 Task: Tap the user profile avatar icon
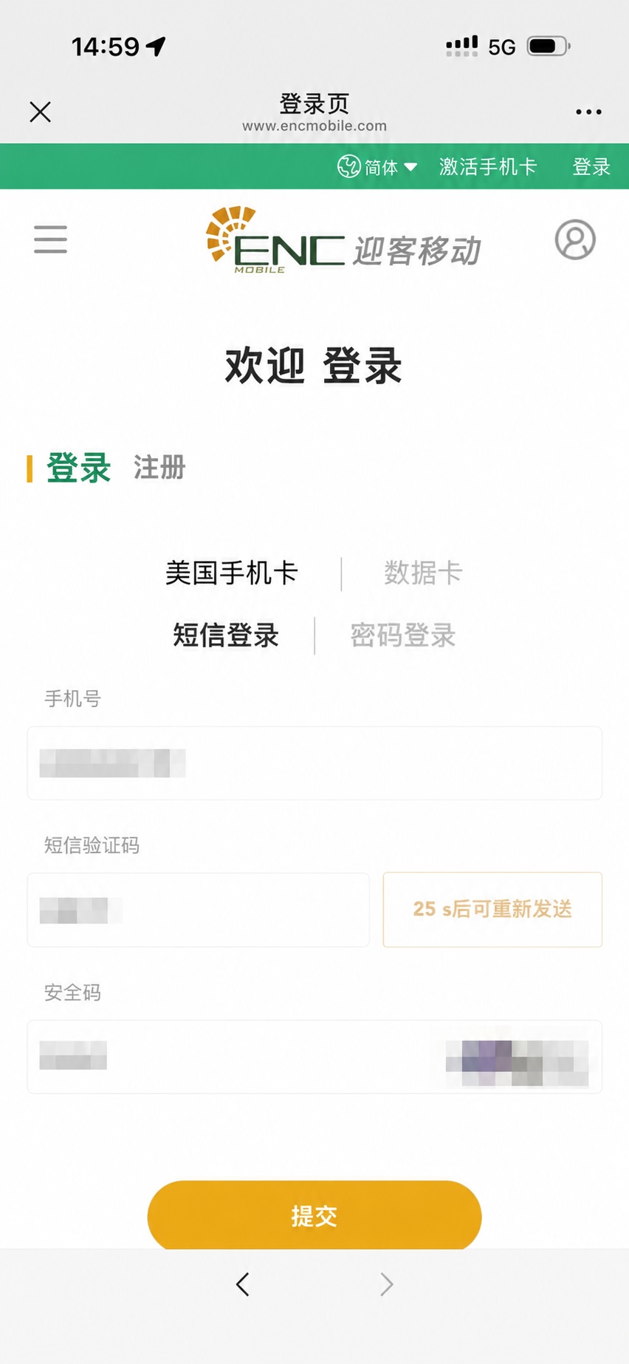pos(575,239)
